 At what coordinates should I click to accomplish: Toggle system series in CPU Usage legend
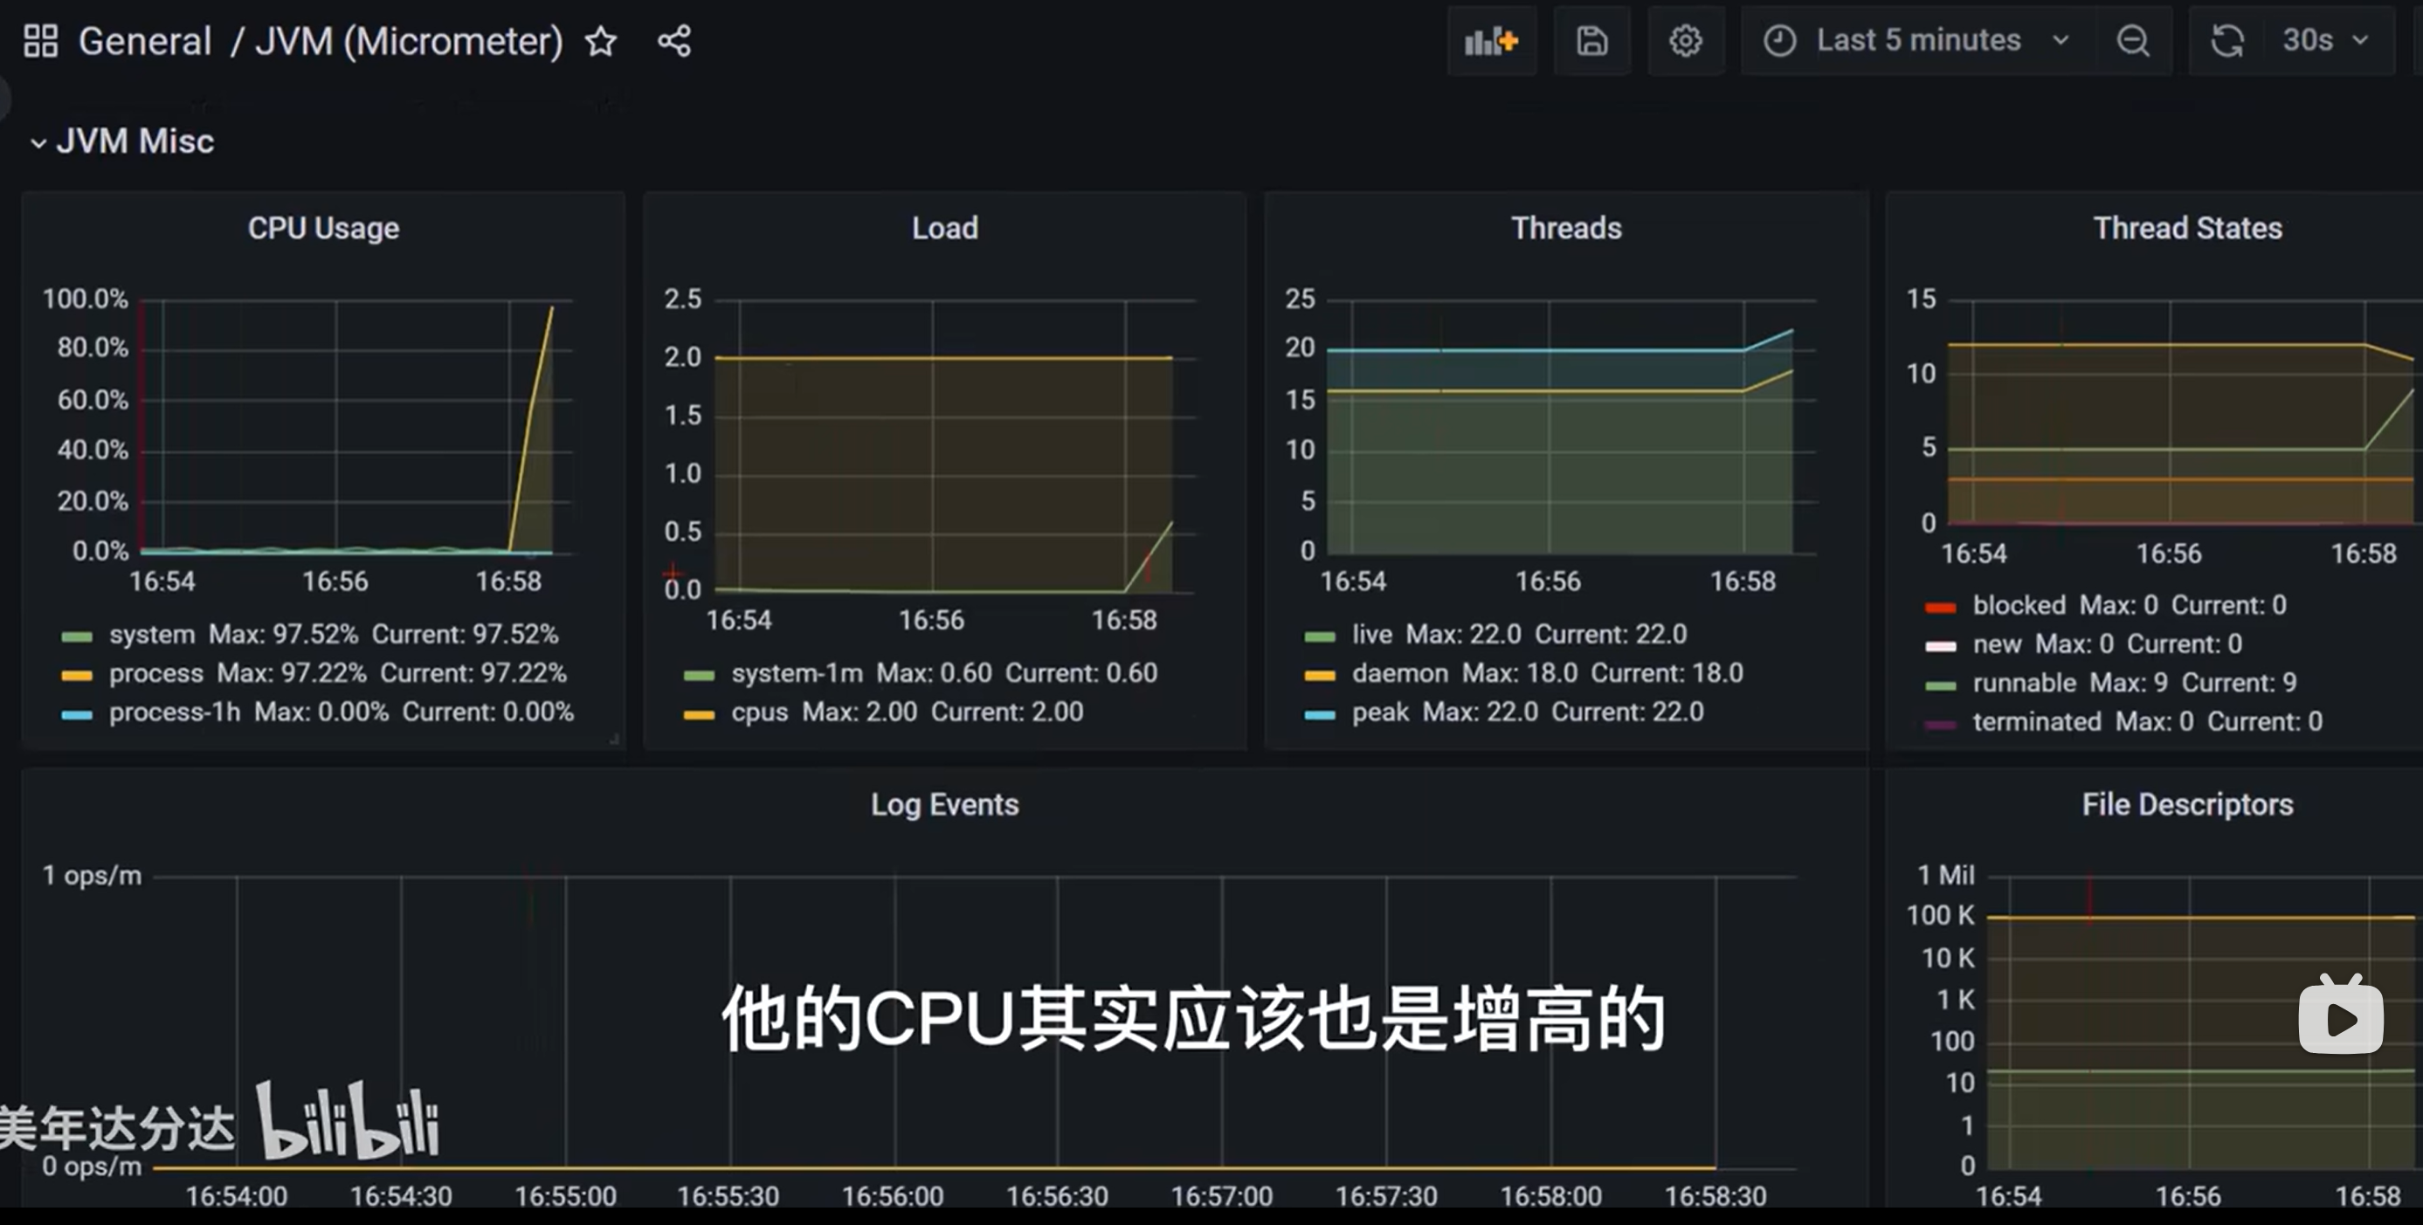(x=151, y=635)
